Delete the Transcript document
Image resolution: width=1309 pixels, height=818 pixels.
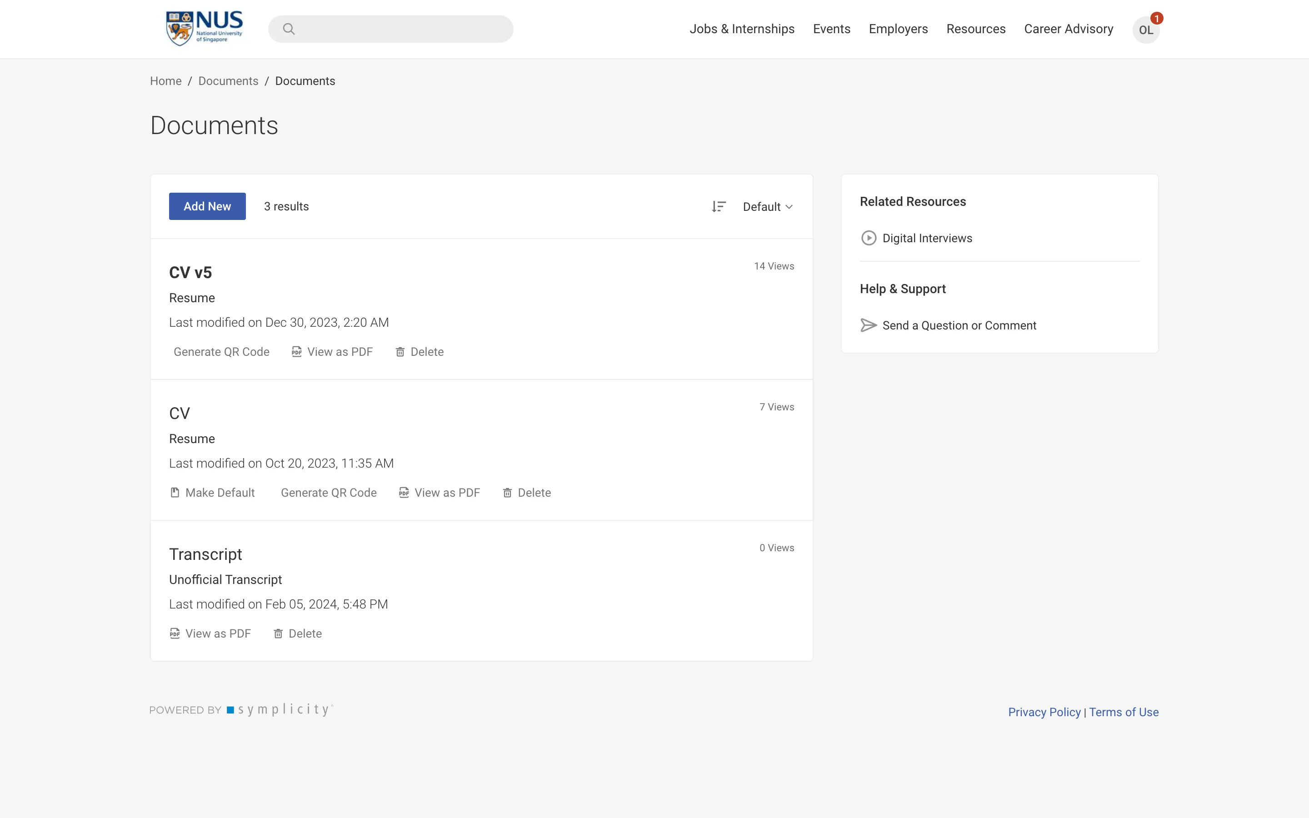click(298, 633)
